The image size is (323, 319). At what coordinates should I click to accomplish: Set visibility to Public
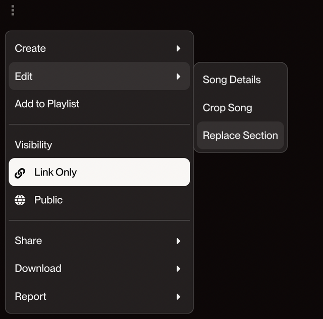99,200
